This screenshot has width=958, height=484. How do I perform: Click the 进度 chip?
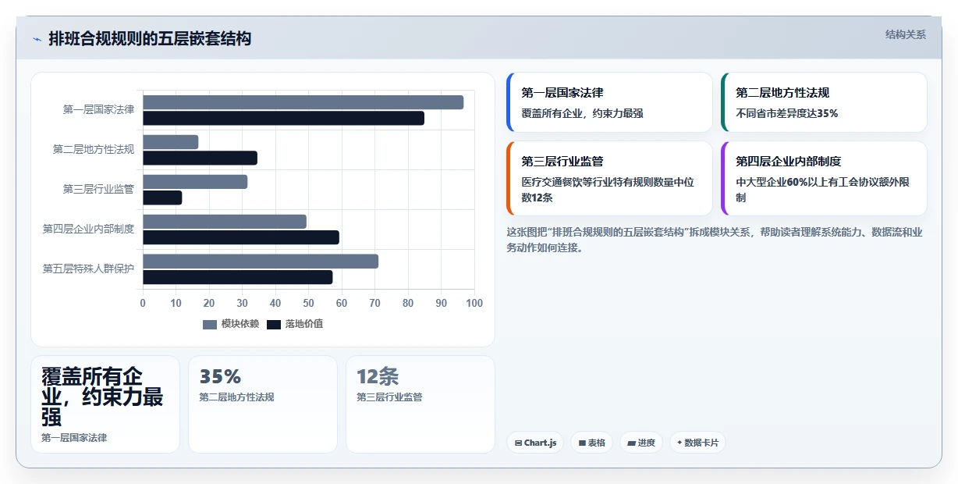641,443
